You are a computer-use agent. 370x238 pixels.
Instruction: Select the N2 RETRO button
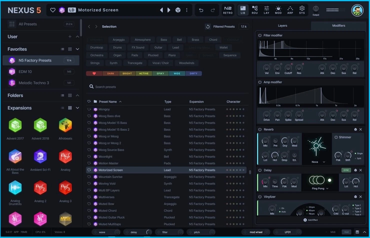click(228, 10)
